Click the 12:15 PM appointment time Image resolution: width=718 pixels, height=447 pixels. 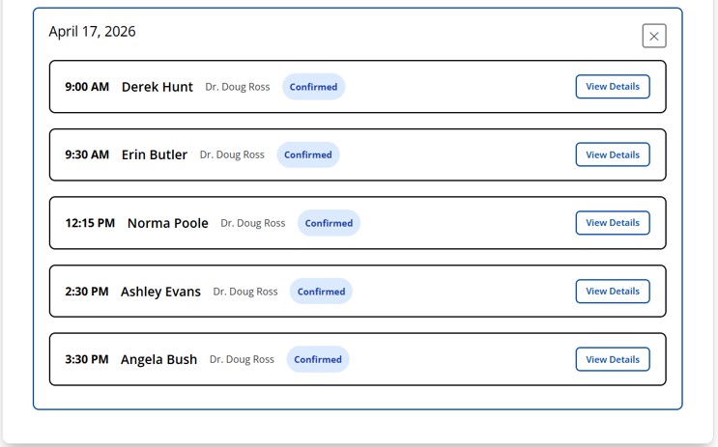tap(90, 223)
